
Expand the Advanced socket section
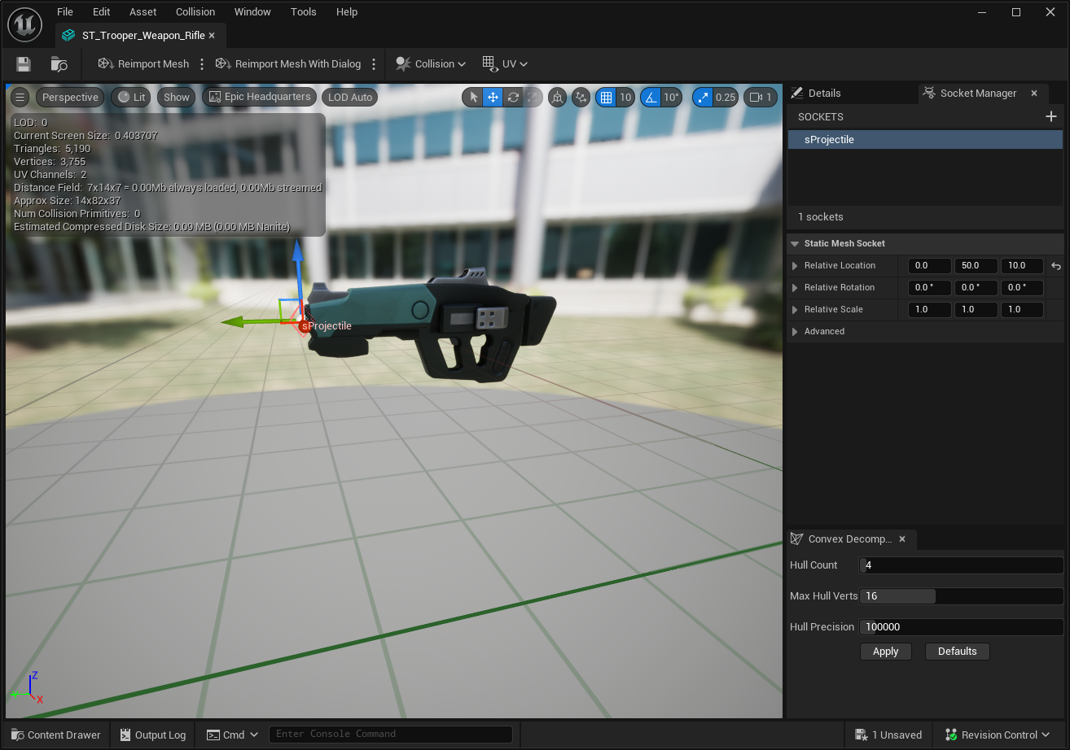pyautogui.click(x=796, y=332)
